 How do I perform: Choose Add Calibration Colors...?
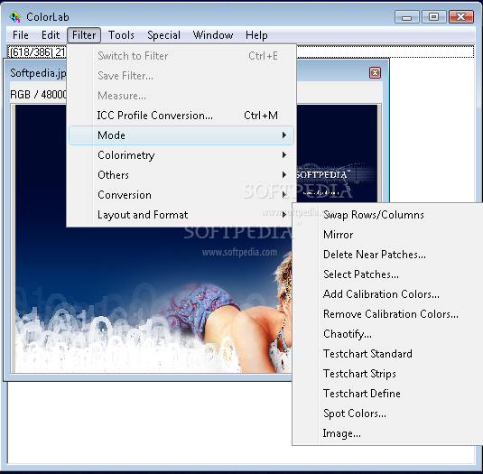[388, 294]
